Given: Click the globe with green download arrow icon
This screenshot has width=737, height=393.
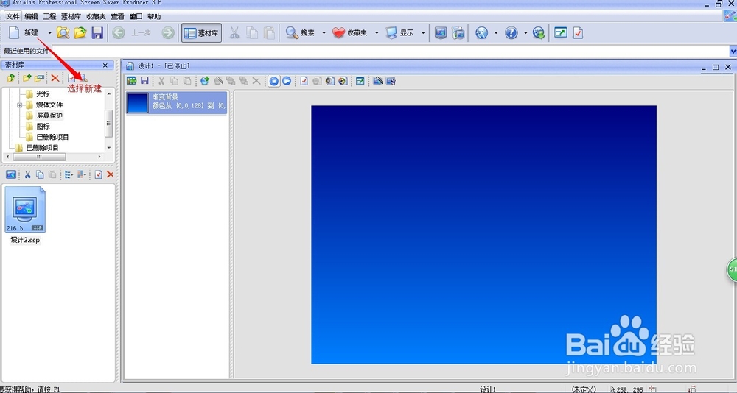Looking at the screenshot, I should click(x=539, y=33).
